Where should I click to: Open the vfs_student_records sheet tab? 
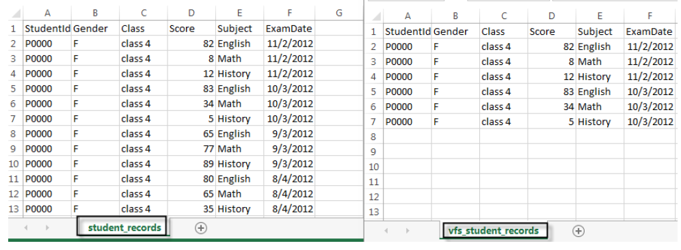496,230
